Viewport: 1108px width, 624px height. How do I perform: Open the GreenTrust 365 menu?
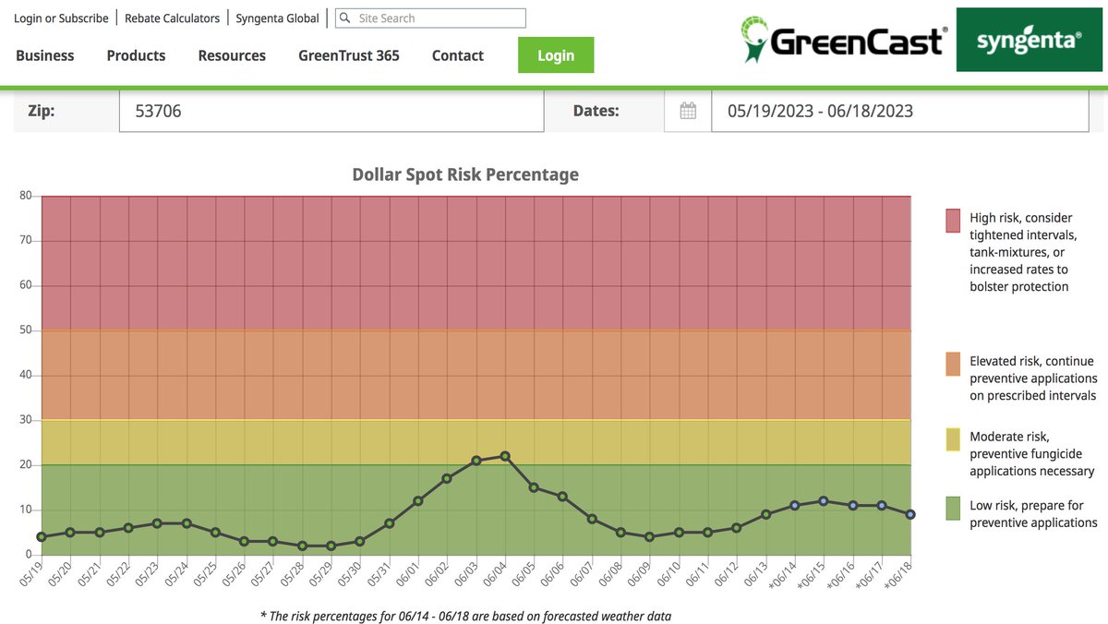point(348,55)
